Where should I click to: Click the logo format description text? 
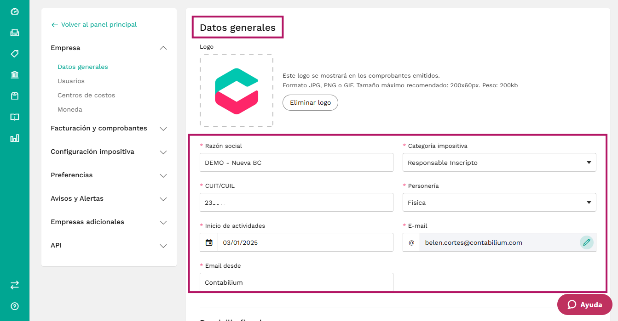[x=400, y=85]
